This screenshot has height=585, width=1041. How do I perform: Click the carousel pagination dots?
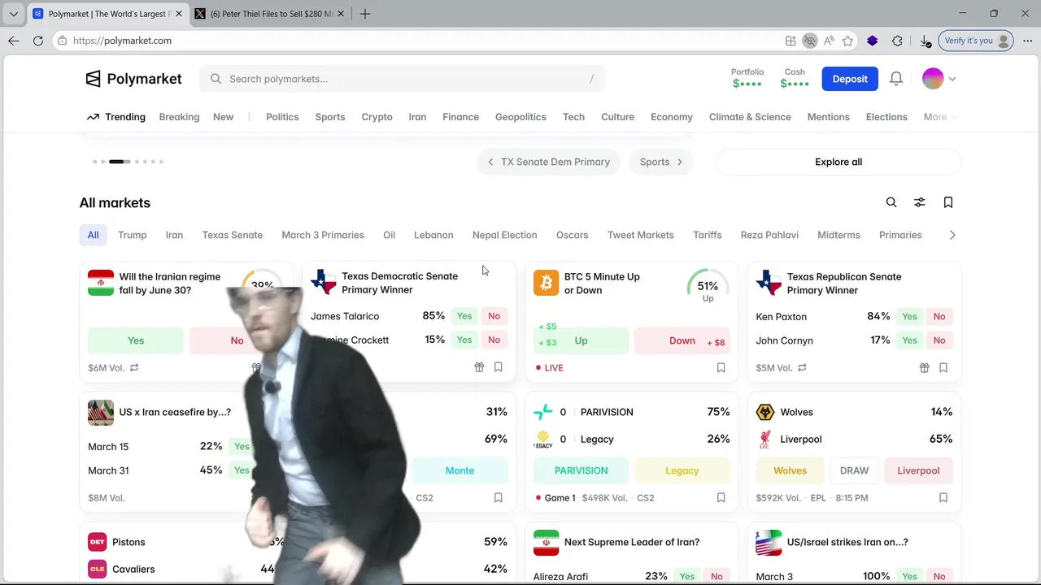pyautogui.click(x=128, y=162)
